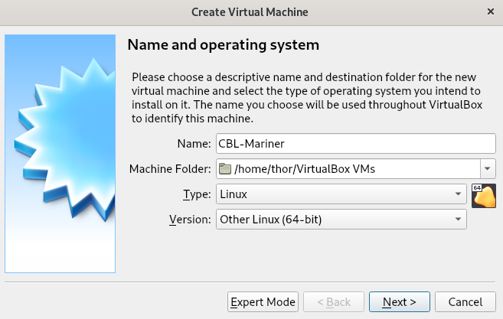
Task: Click the Version label
Action: (x=190, y=220)
